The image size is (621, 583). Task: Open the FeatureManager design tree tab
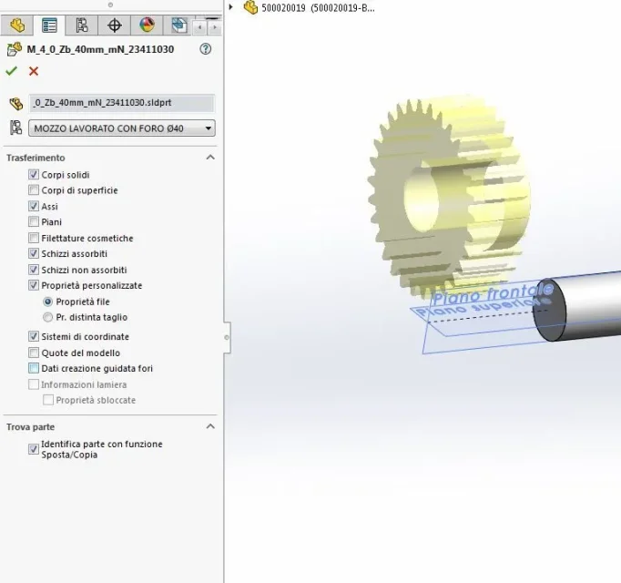coord(17,26)
